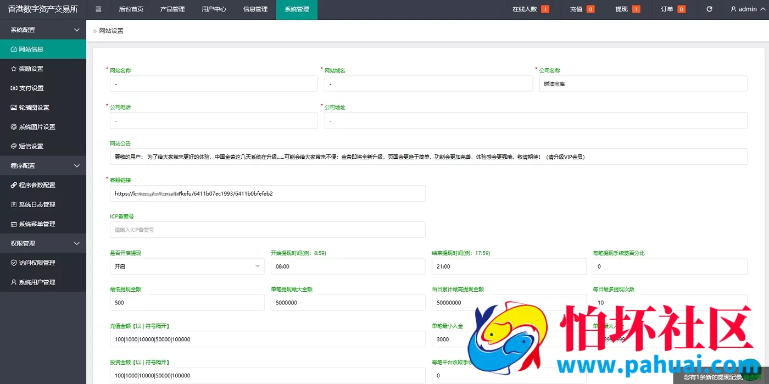The image size is (769, 384).
Task: Click the 网站名称 input field
Action: (x=214, y=84)
